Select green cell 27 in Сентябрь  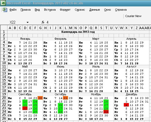35,112
